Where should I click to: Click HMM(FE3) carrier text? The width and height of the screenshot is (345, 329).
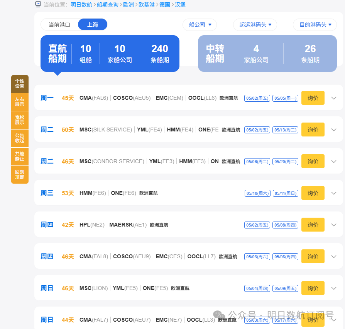192,162
